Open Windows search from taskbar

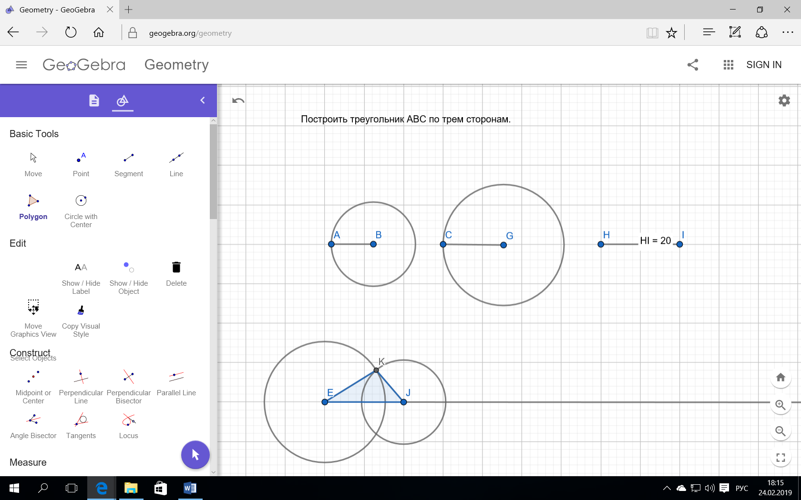43,488
